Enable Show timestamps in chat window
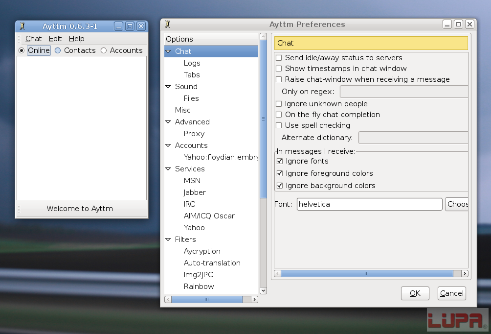The image size is (491, 334). [x=279, y=69]
